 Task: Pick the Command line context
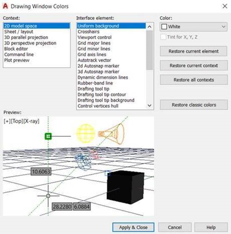(x=37, y=54)
